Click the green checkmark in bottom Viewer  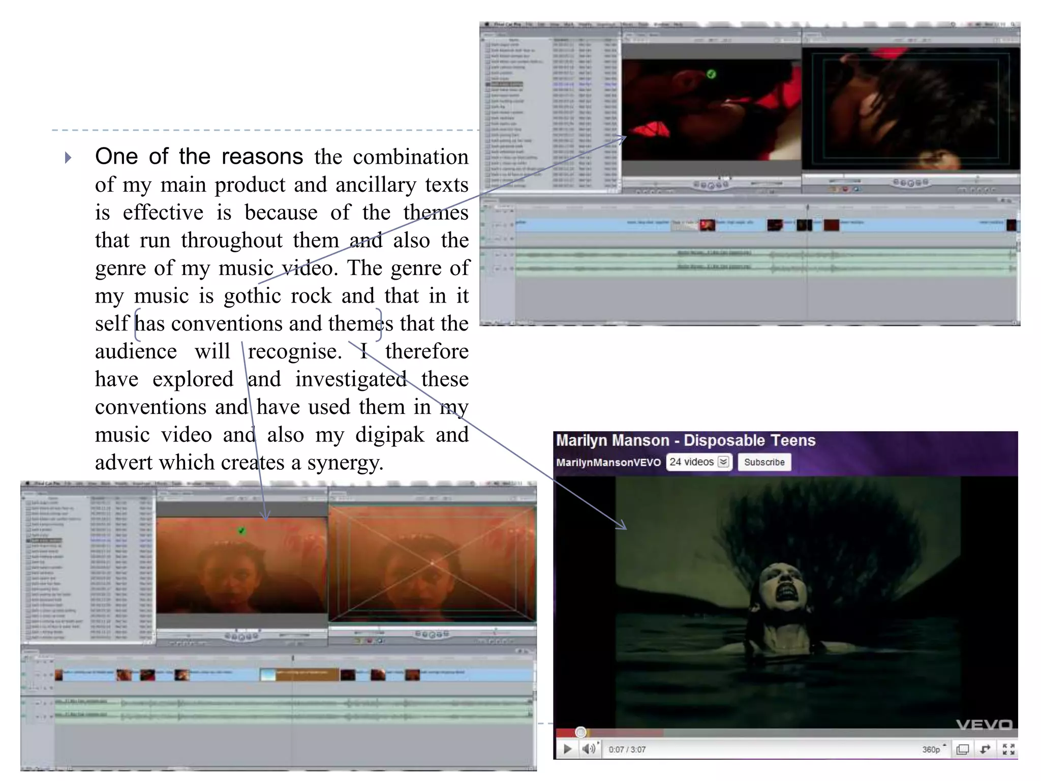241,531
